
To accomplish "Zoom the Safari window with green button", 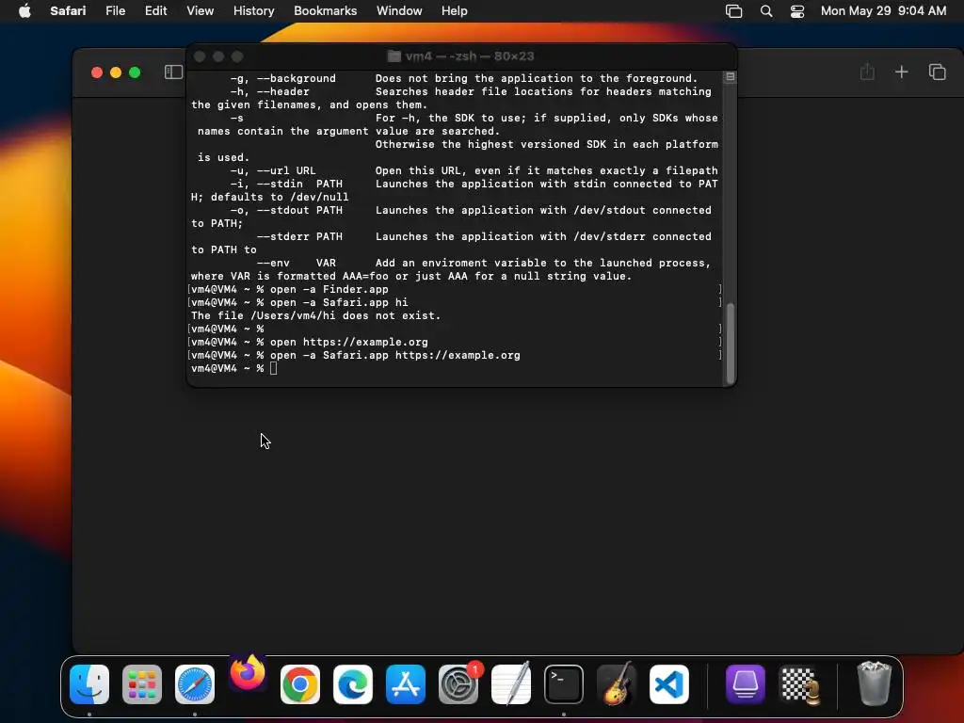I will 135,72.
